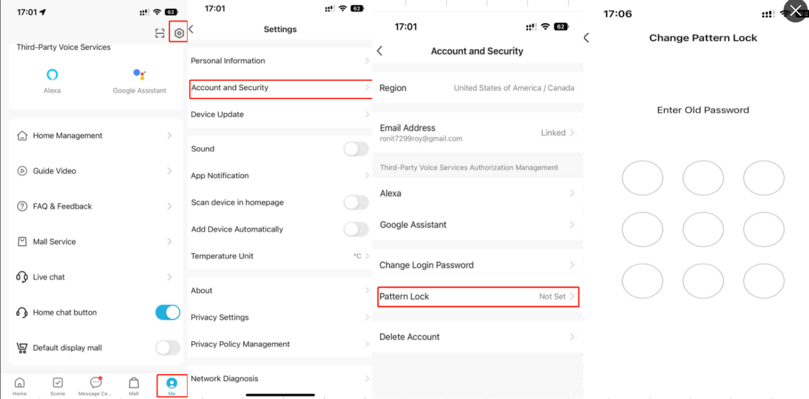Expand the Temperature Unit °C option
This screenshot has height=399, width=809.
[x=362, y=256]
